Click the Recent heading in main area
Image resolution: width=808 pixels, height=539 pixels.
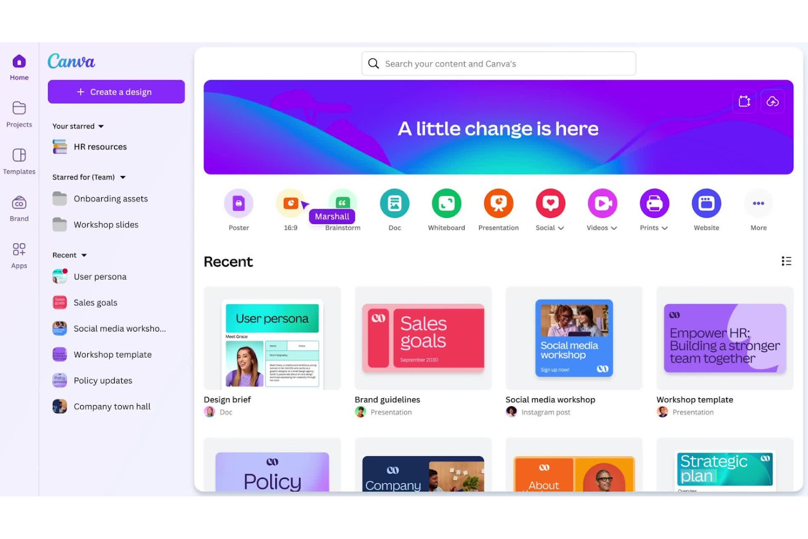coord(228,262)
